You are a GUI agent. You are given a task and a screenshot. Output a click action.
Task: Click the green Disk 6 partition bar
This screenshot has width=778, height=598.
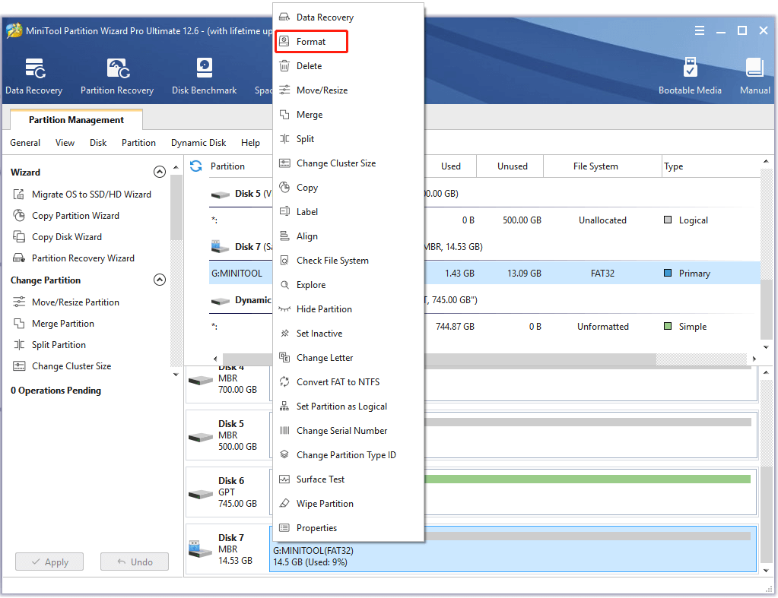(x=587, y=479)
